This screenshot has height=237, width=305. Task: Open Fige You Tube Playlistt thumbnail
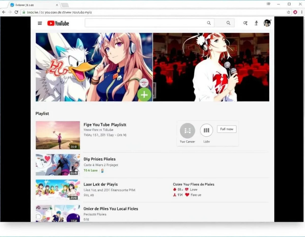[x=58, y=135]
